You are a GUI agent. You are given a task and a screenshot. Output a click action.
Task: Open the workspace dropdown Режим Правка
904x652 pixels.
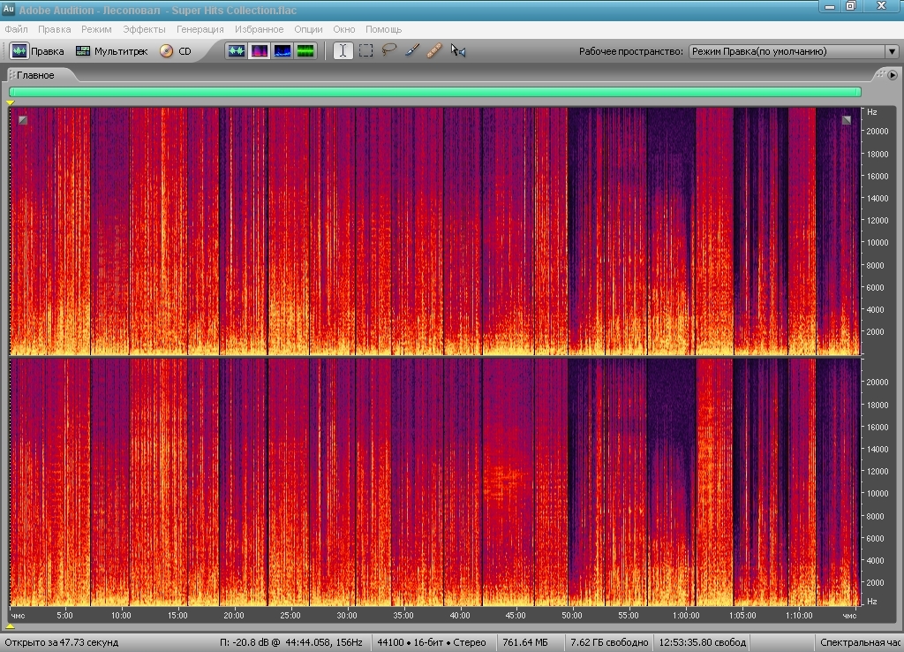[x=794, y=51]
